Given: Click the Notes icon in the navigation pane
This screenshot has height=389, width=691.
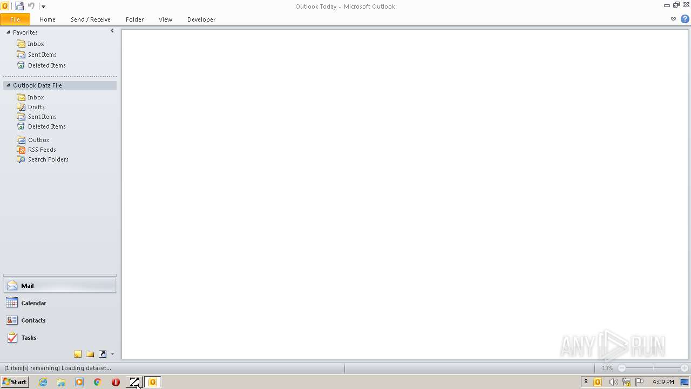Looking at the screenshot, I should pos(78,354).
